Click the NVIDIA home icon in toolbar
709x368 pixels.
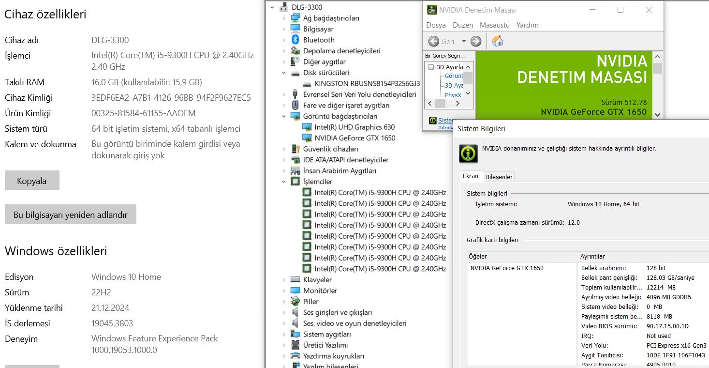point(498,41)
